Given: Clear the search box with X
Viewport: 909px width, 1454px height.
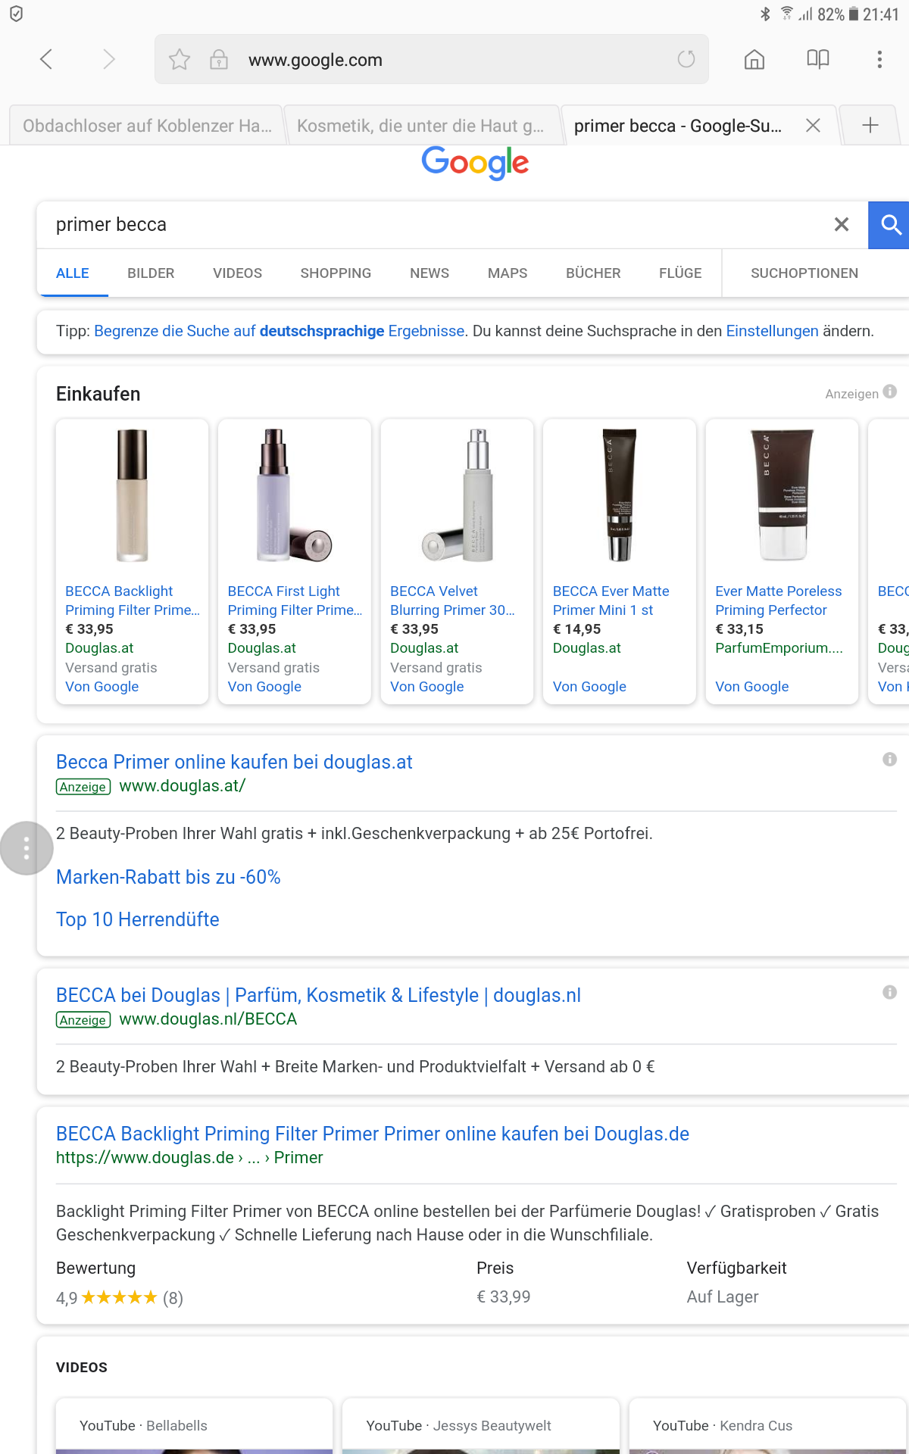Looking at the screenshot, I should (x=842, y=224).
